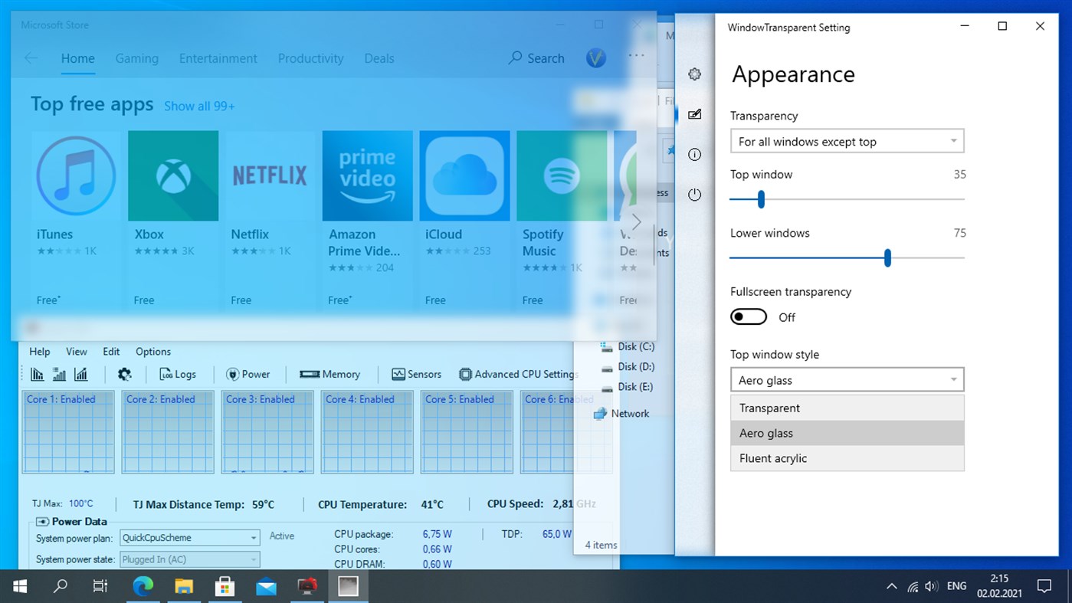
Task: Click the Lower windows slider handle
Action: (x=887, y=258)
